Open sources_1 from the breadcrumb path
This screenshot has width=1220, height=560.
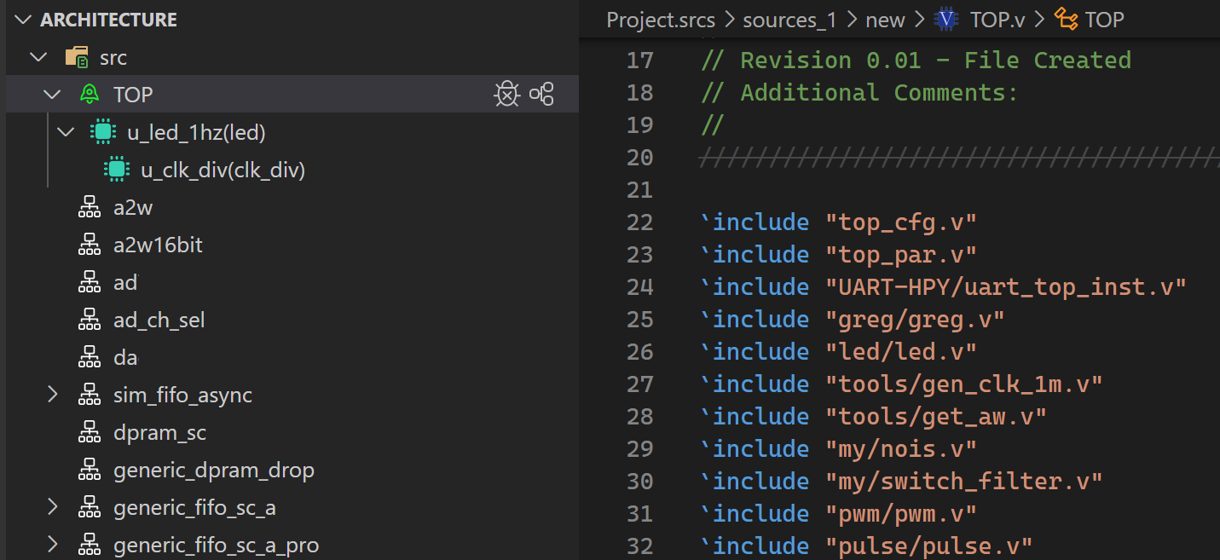point(789,19)
